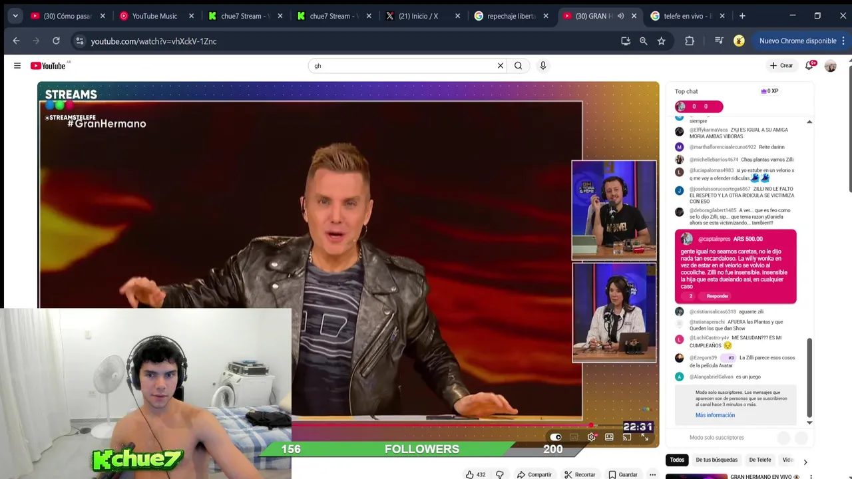Viewport: 852px width, 479px height.
Task: Open GRAN HERMANO EN VIVO video thumbnail
Action: [x=696, y=476]
